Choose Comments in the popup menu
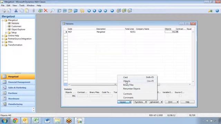Viewport: 221px width, 124px height. (x=137, y=97)
